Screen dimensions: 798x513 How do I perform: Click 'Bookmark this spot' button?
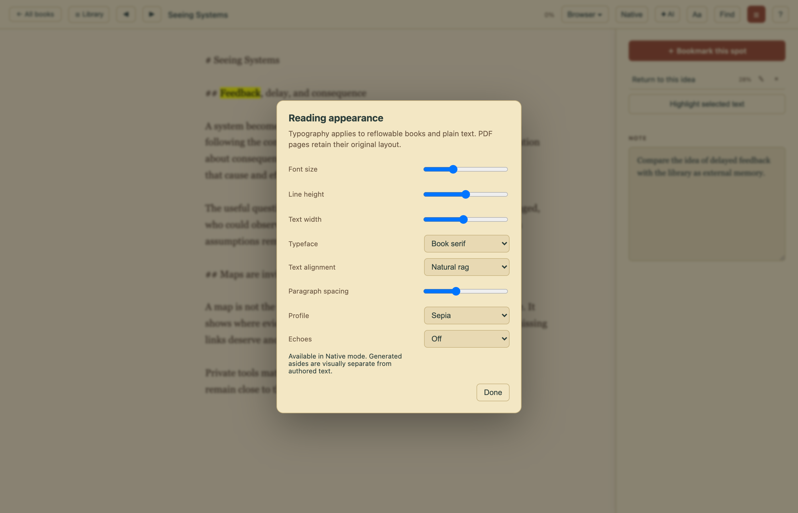tap(707, 51)
